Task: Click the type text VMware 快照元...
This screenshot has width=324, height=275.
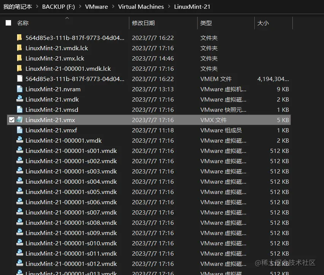Action: tap(223, 110)
